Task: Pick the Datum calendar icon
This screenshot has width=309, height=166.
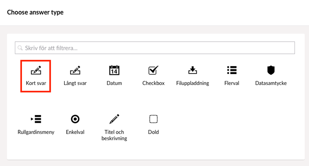Action: pyautogui.click(x=114, y=70)
